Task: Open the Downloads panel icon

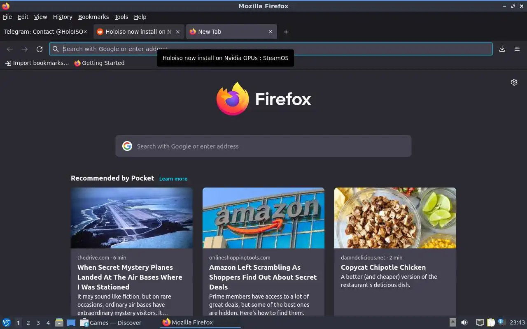Action: point(502,49)
